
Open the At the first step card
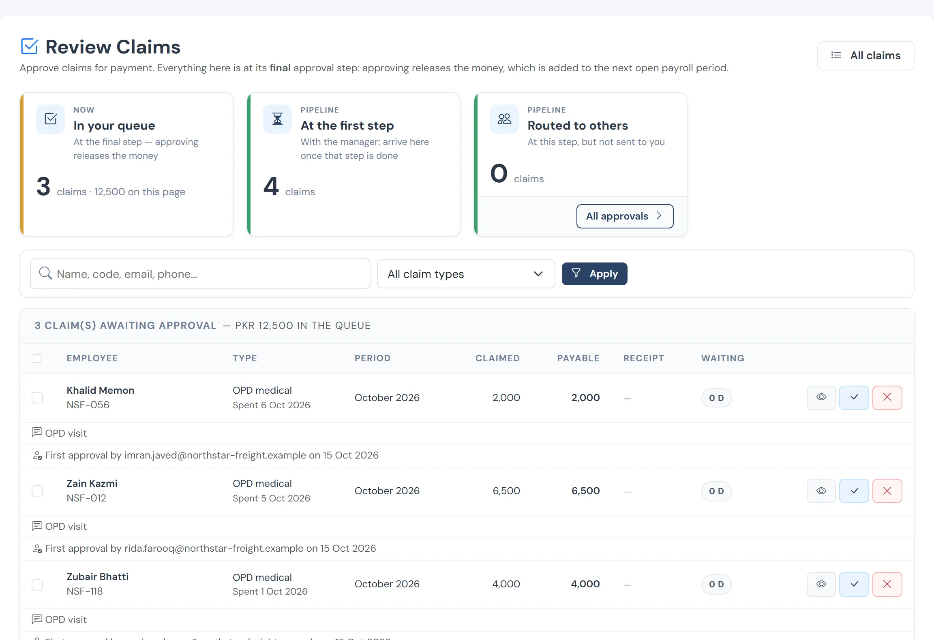(353, 164)
